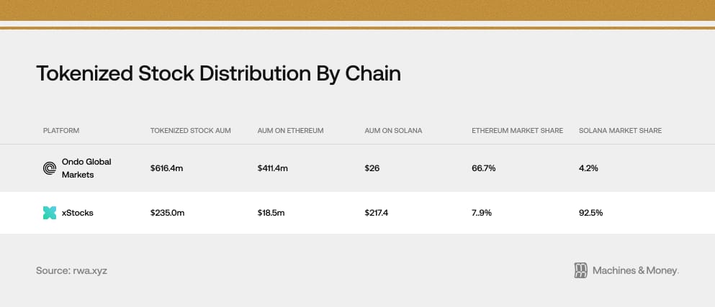The width and height of the screenshot is (715, 307).
Task: Select the xStocks platform name
Action: point(77,213)
